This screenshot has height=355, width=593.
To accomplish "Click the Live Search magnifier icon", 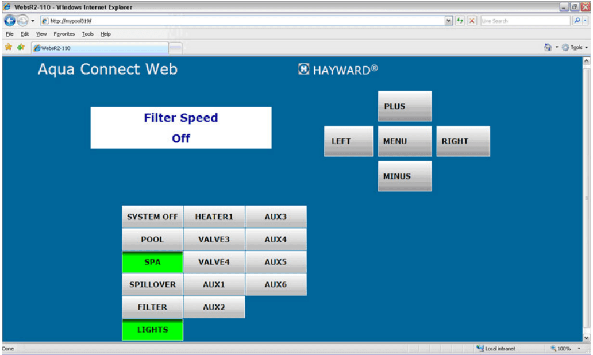I will tap(577, 21).
